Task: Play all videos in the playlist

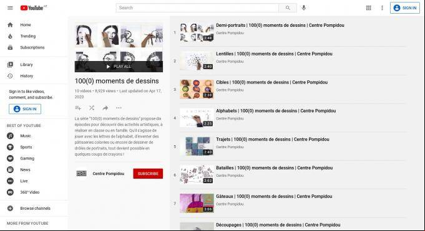Action: 119,67
